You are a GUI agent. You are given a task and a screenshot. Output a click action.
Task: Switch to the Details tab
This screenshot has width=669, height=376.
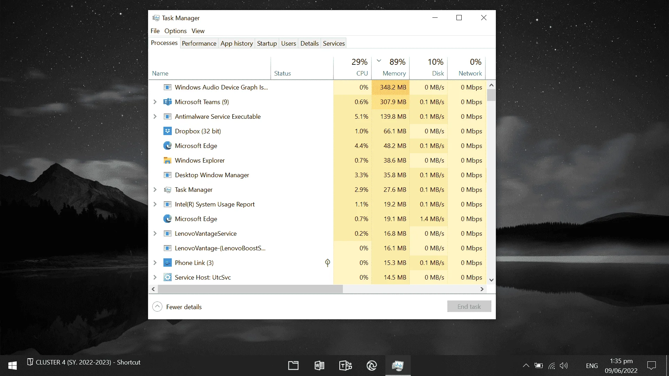click(x=309, y=44)
